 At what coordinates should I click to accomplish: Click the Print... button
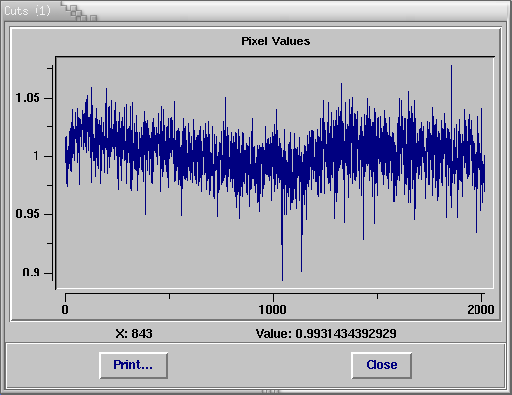(x=133, y=365)
